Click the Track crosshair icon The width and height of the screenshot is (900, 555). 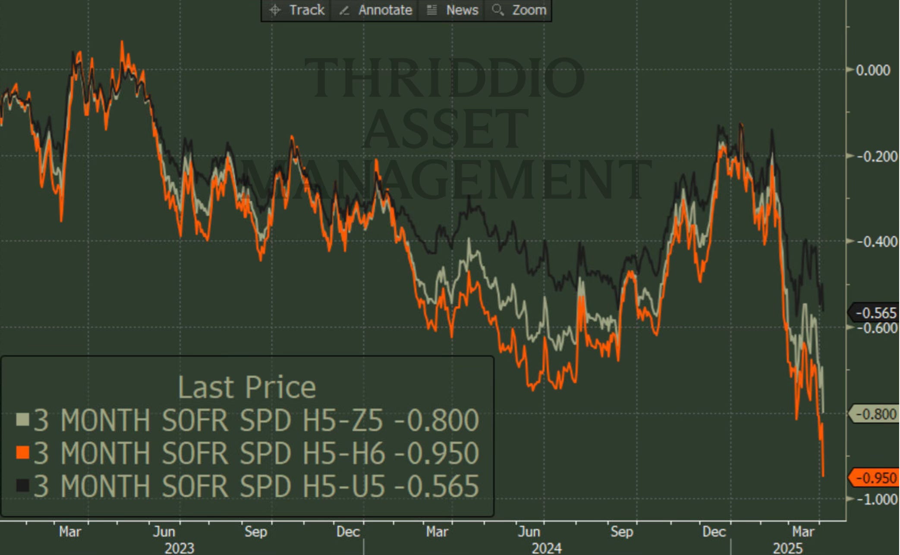tap(275, 10)
